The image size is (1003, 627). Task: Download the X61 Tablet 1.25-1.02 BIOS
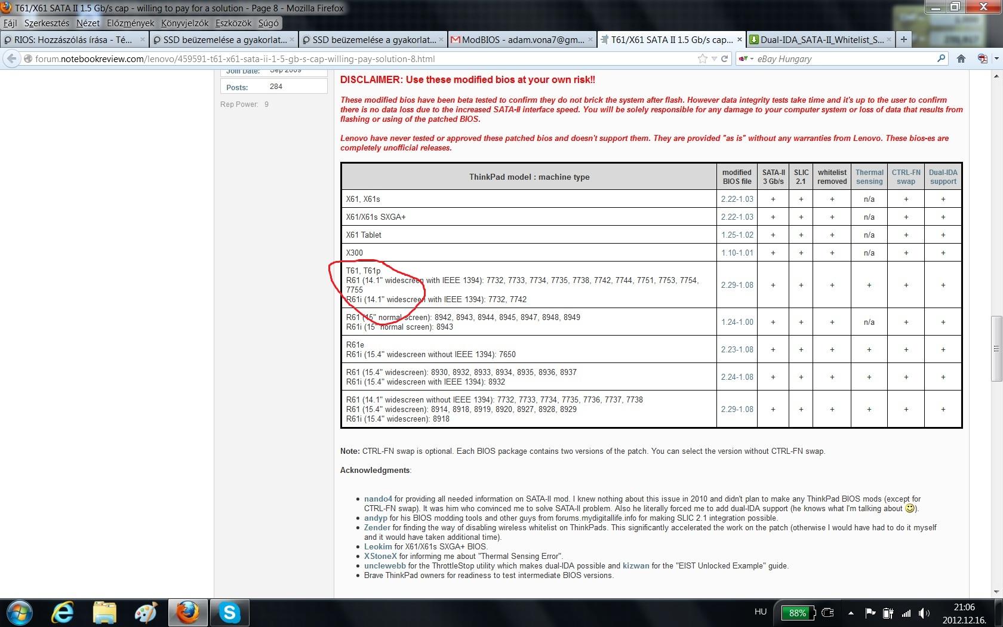[x=737, y=235]
